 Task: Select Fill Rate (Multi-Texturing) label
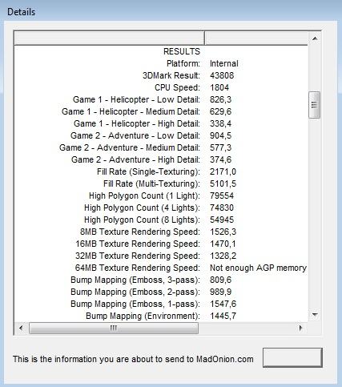pos(151,183)
